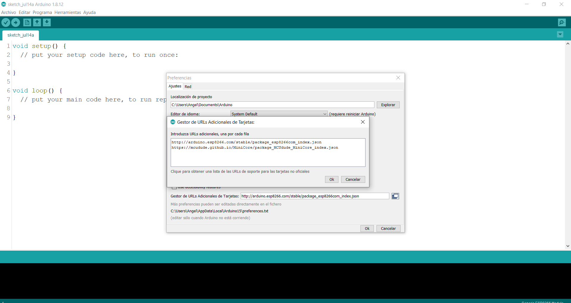This screenshot has width=571, height=303.
Task: Click the additional URLs editor window icon
Action: pyautogui.click(x=395, y=196)
